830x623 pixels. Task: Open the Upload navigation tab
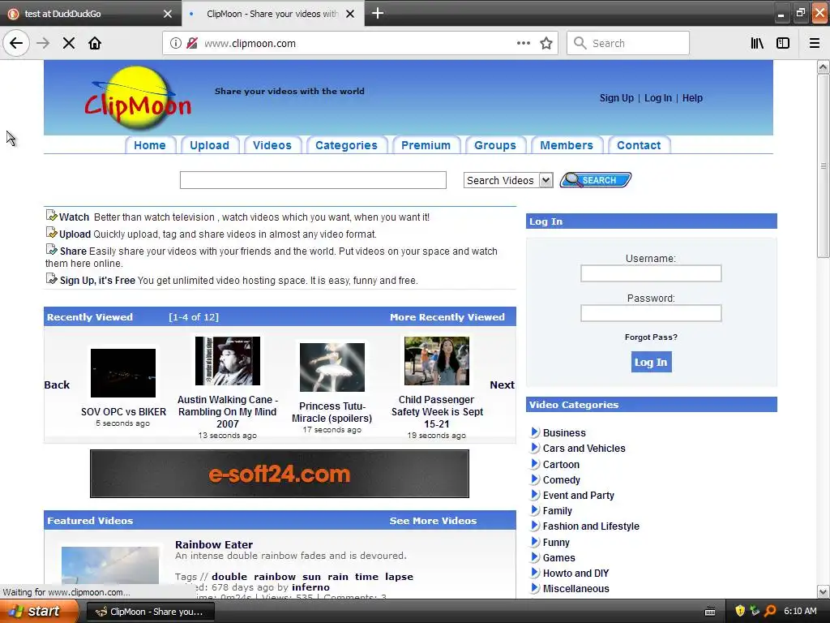point(210,145)
